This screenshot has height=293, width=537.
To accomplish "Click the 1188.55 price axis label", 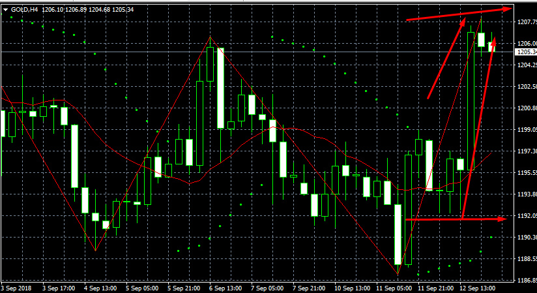I will (527, 259).
